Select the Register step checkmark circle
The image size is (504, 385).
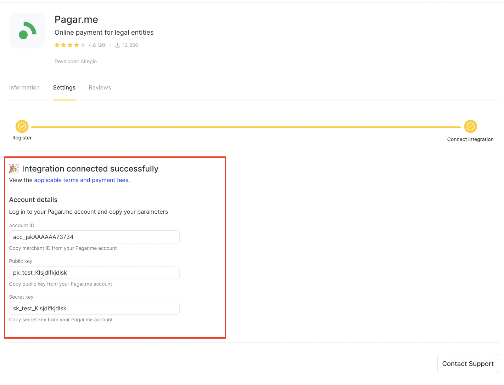pyautogui.click(x=22, y=126)
